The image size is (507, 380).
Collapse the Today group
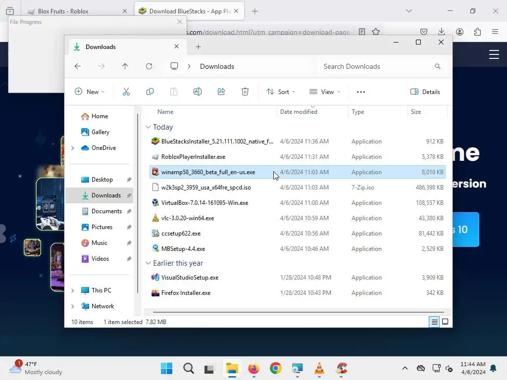[x=148, y=127]
